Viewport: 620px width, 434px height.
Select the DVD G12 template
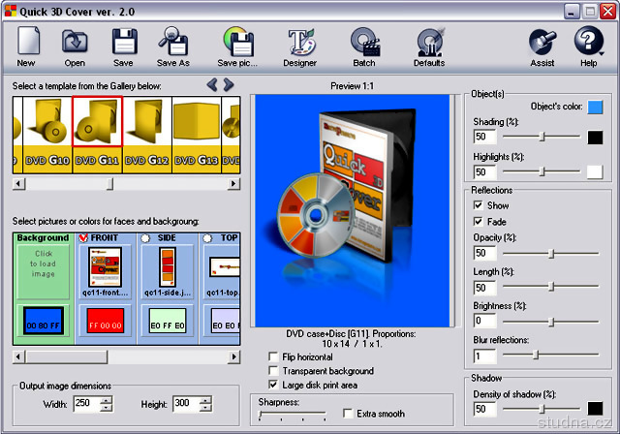146,133
